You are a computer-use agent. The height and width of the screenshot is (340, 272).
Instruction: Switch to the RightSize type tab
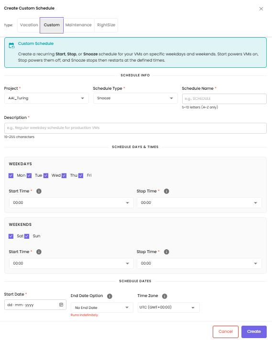click(x=106, y=25)
